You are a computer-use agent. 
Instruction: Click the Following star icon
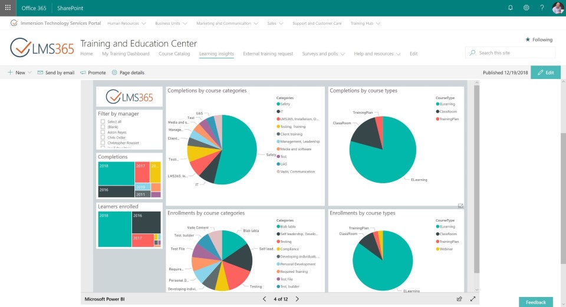[528, 39]
